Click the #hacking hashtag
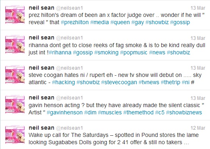210x149 pixels. (63, 82)
